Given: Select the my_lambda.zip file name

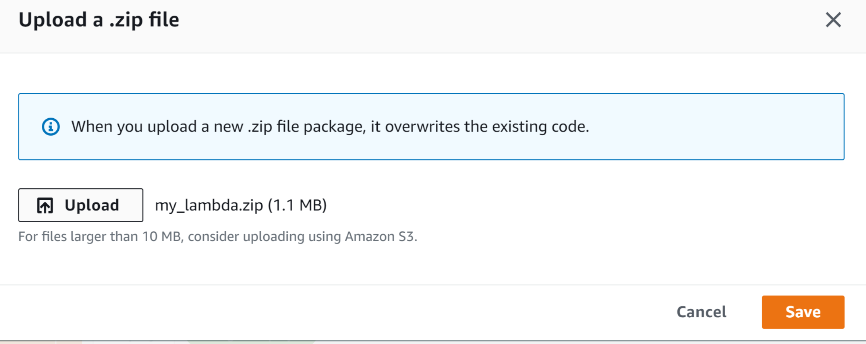Looking at the screenshot, I should point(209,205).
